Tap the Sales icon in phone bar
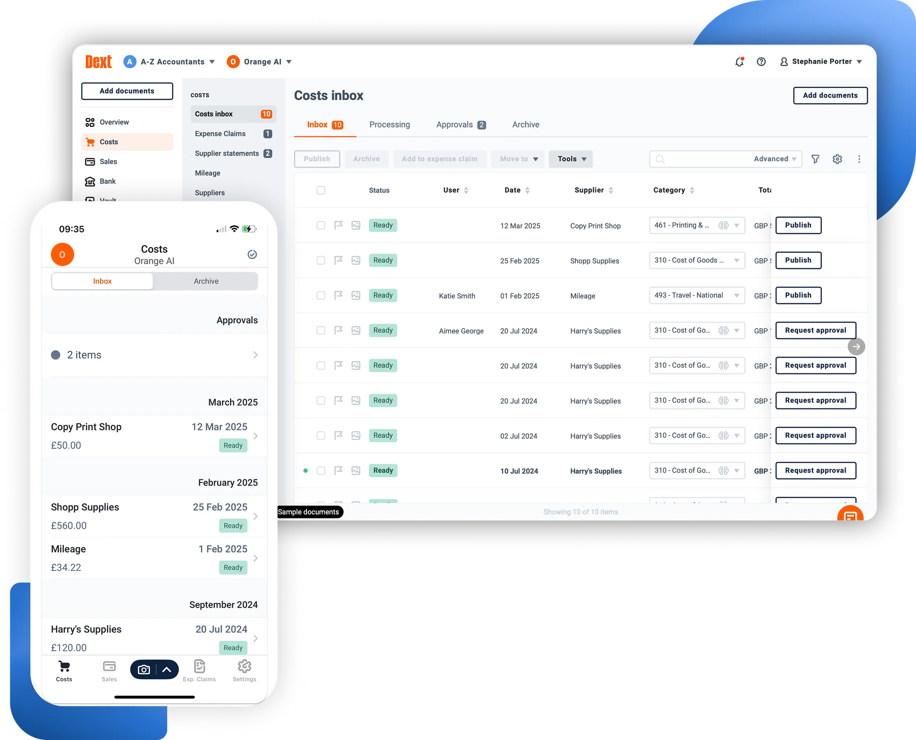This screenshot has width=916, height=740. [109, 666]
